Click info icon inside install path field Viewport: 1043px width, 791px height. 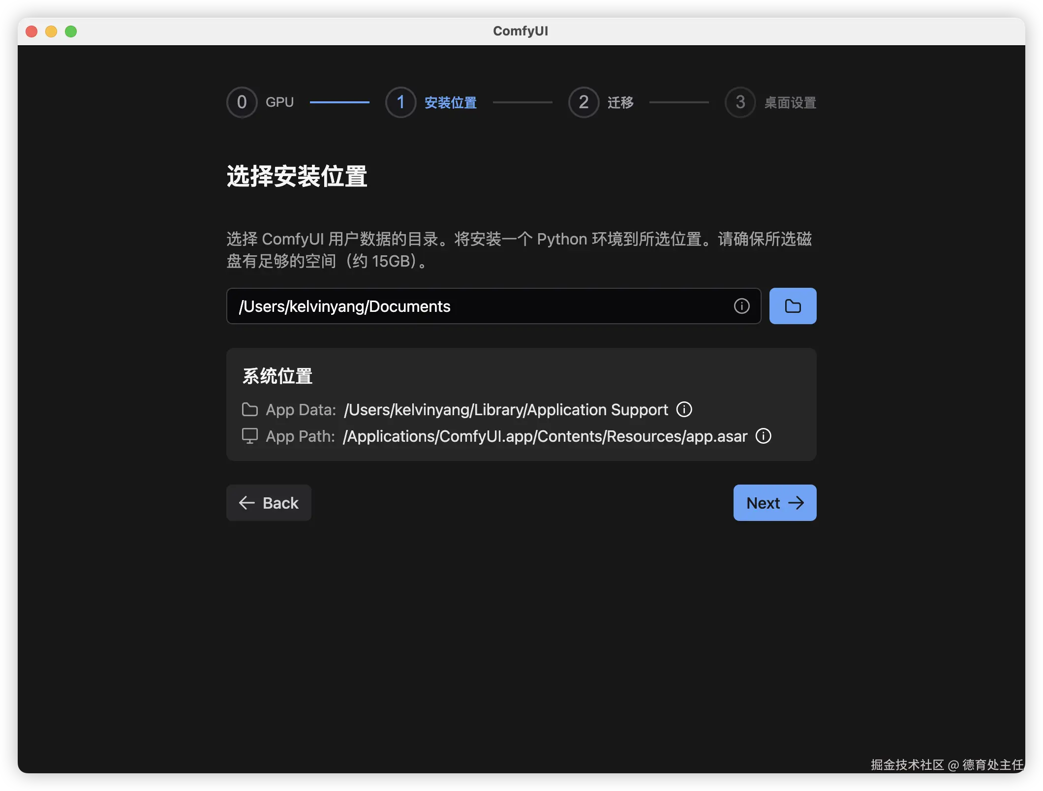741,306
